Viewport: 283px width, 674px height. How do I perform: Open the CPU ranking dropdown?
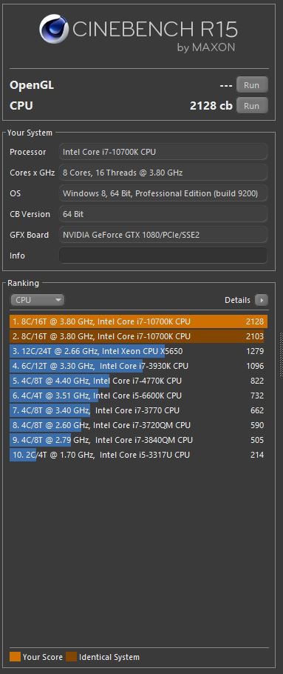[37, 300]
